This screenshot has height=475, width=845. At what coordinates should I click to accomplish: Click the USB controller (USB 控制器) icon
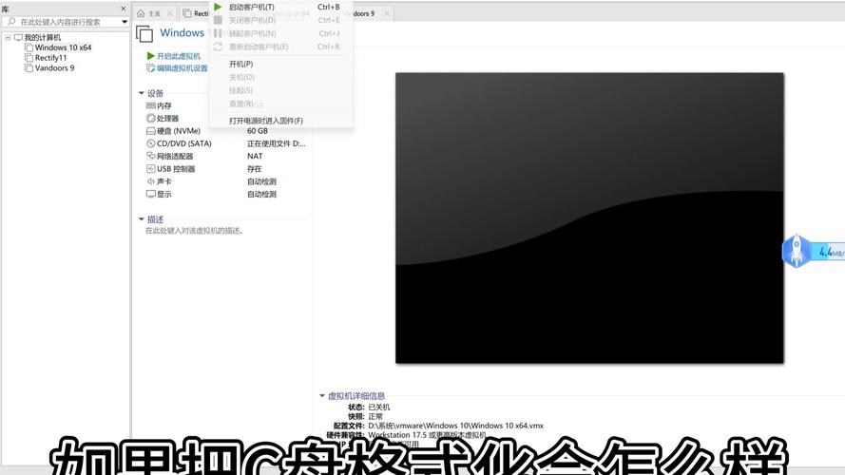[x=150, y=168]
